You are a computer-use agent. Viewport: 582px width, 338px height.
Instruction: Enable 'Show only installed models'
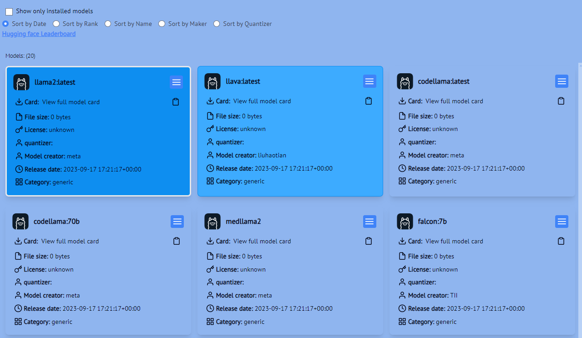pos(9,11)
